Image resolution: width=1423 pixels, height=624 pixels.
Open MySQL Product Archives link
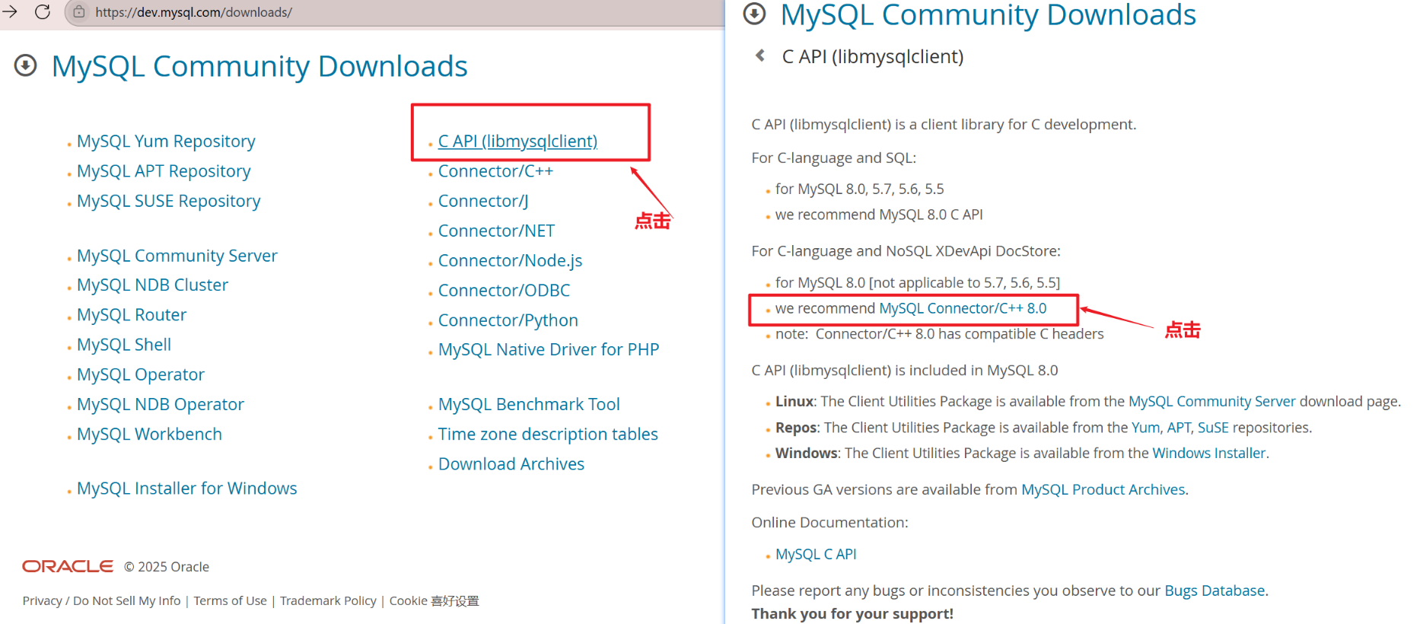coord(1103,489)
